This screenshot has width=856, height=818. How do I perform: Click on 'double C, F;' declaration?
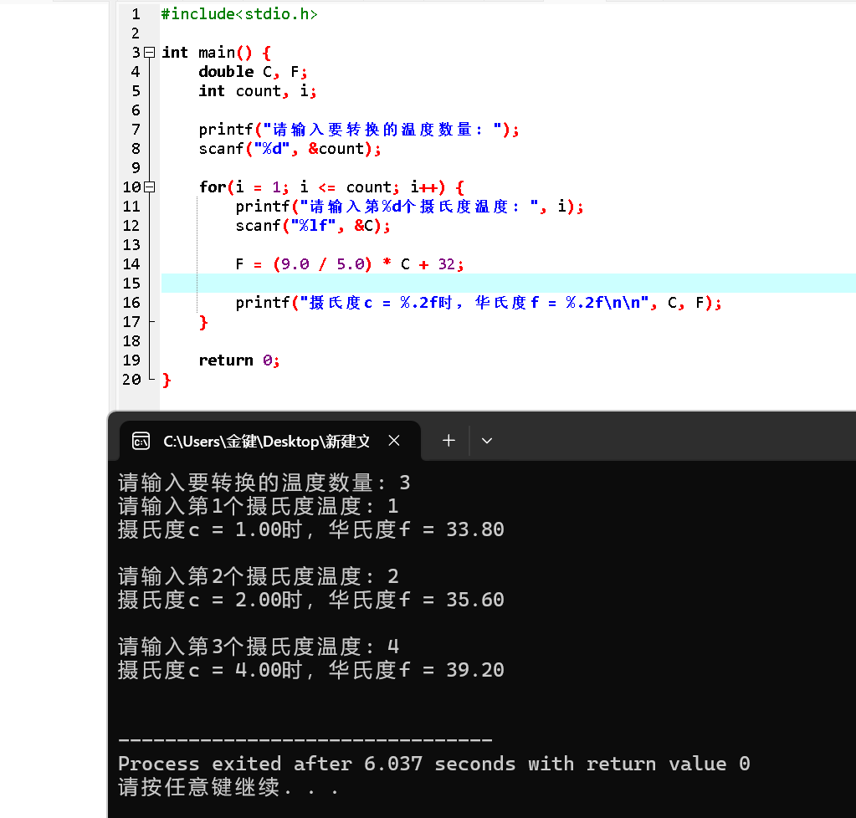253,72
